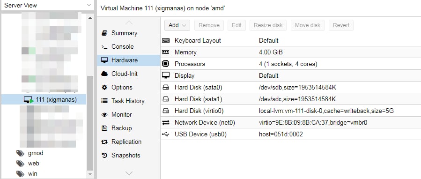The image size is (421, 179).
Task: Select the USB Device (usb0) row
Action: coord(291,134)
